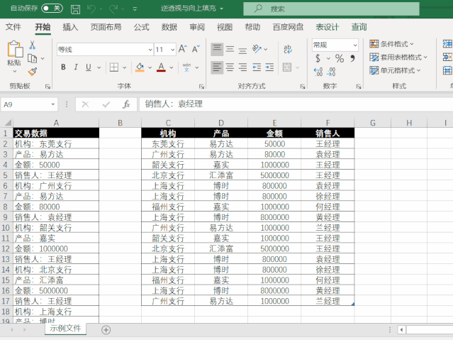Add a new sheet with plus button
Image resolution: width=453 pixels, height=340 pixels.
click(106, 330)
